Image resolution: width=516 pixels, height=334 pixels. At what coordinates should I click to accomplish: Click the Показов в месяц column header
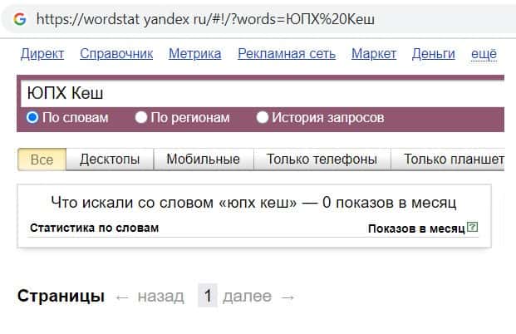[x=416, y=228]
